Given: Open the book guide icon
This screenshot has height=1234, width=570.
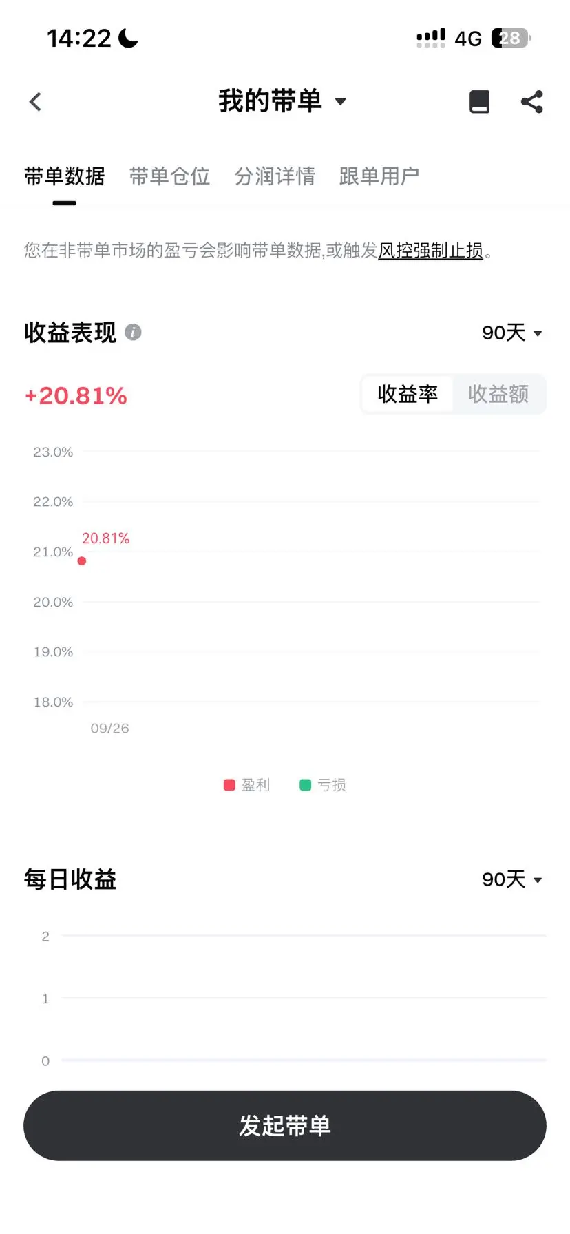Looking at the screenshot, I should (x=479, y=102).
